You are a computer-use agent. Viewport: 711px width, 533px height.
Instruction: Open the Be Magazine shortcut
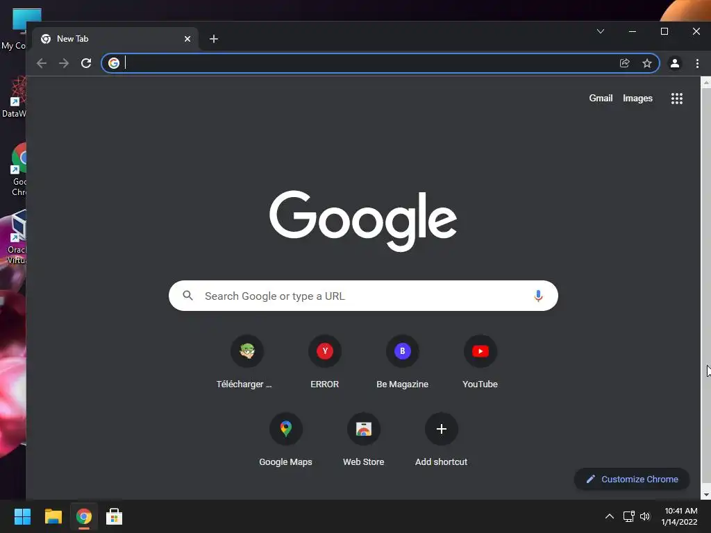(402, 362)
